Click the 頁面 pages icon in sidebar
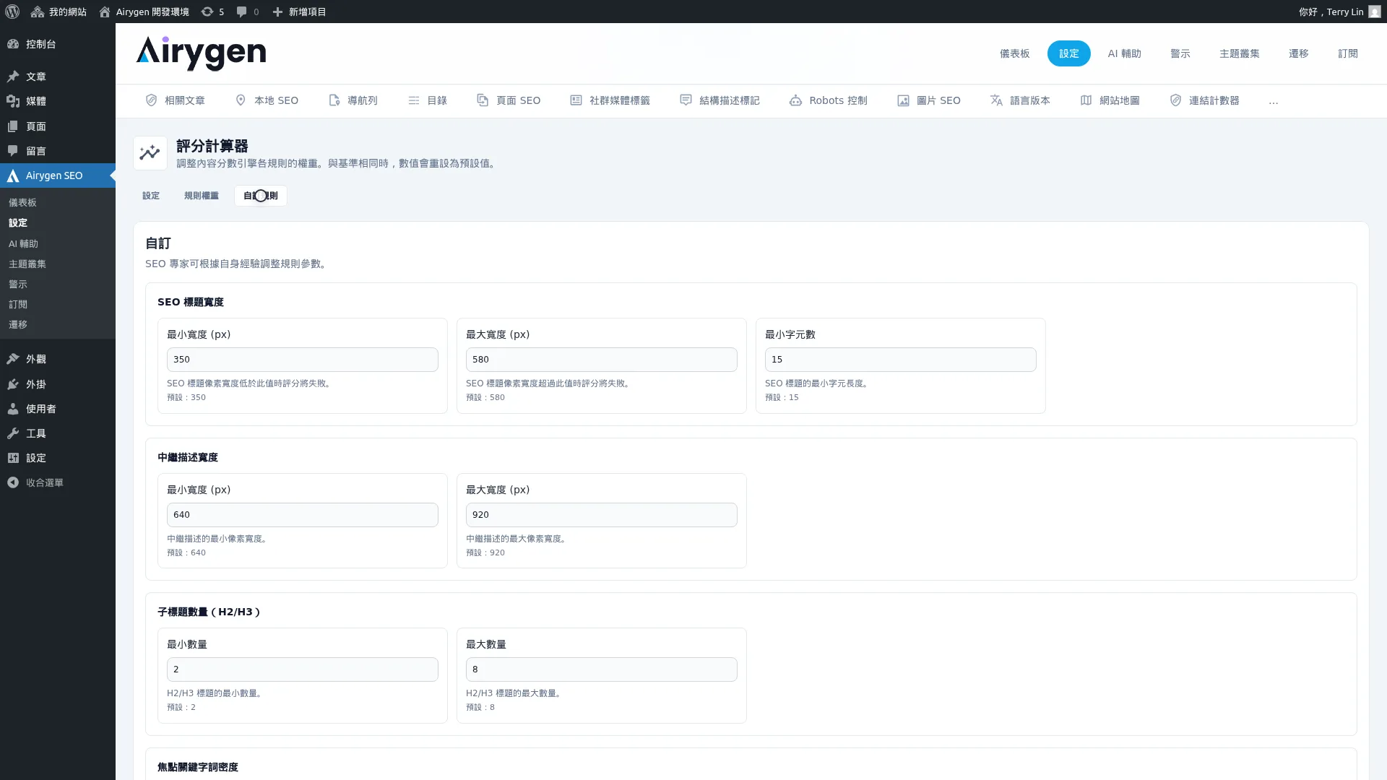The height and width of the screenshot is (780, 1387). click(13, 126)
